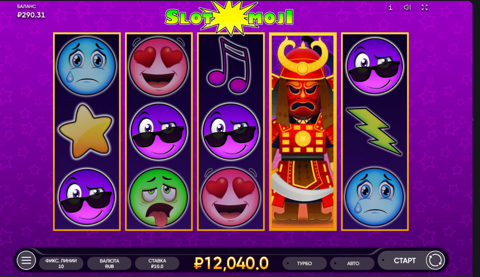Click the green sick emoji symbol
480x277 pixels.
[x=158, y=197]
